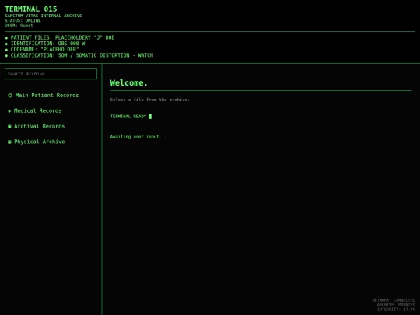Click the CLASSIFICATION: SOM / SOMATIC DISTORTION line
Image resolution: width=420 pixels, height=315 pixels.
[79, 55]
